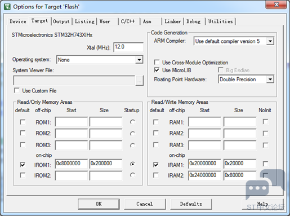This screenshot has height=216, width=290.
Task: Click the Cancel button
Action: pos(145,204)
